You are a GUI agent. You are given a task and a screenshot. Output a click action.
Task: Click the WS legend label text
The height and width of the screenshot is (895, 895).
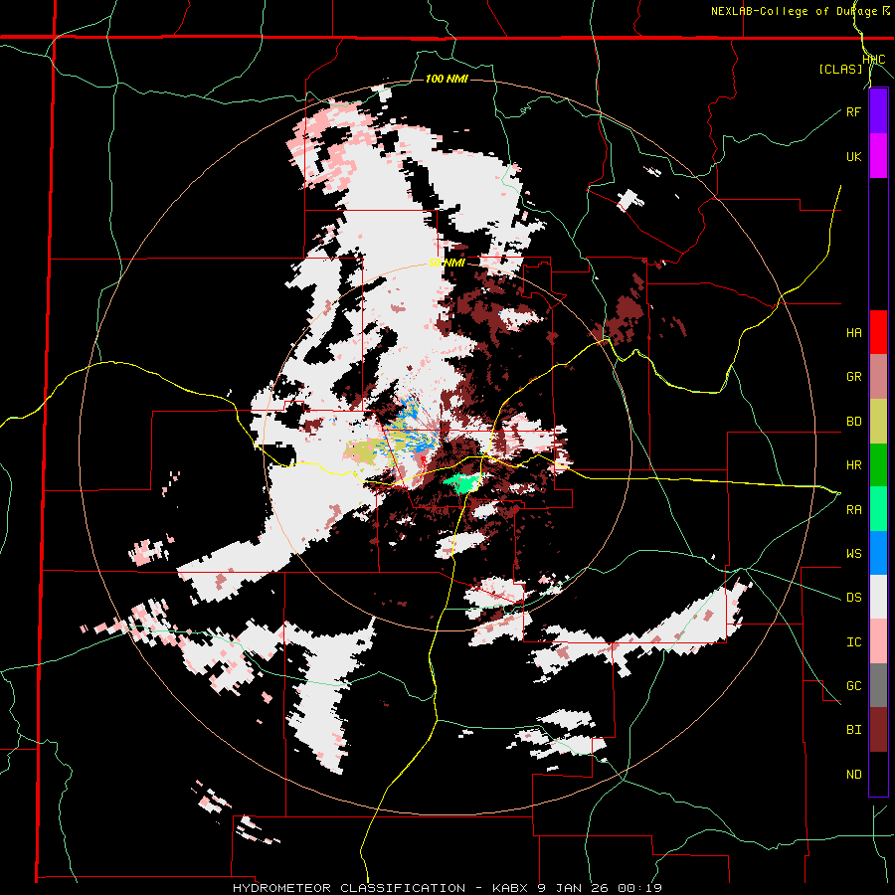854,554
